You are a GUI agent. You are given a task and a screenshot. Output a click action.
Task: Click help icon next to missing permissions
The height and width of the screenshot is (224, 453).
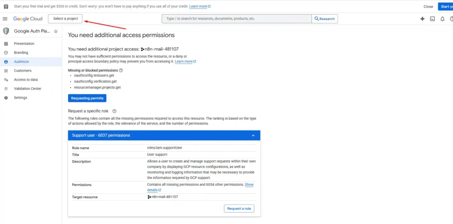pyautogui.click(x=121, y=70)
